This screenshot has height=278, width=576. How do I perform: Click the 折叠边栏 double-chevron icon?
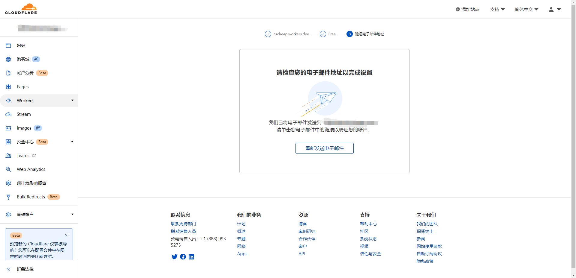8,269
